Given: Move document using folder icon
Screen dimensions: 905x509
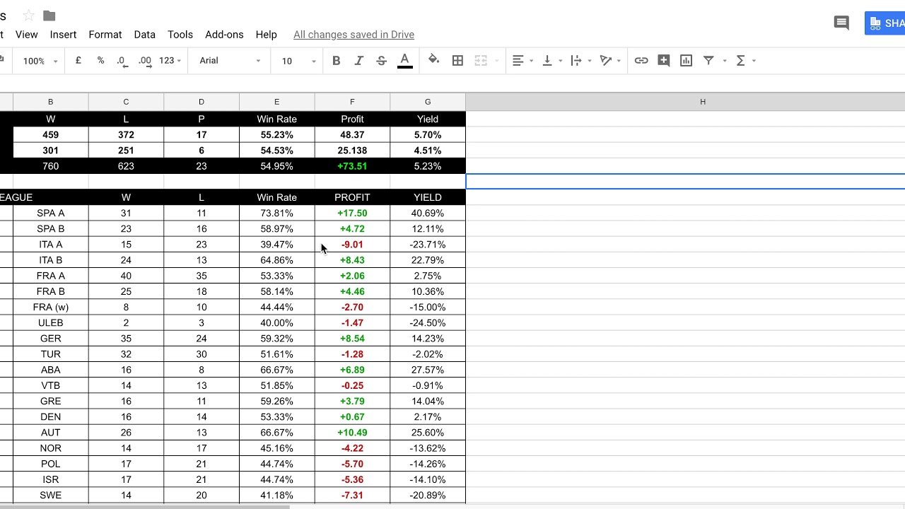Looking at the screenshot, I should (x=49, y=16).
